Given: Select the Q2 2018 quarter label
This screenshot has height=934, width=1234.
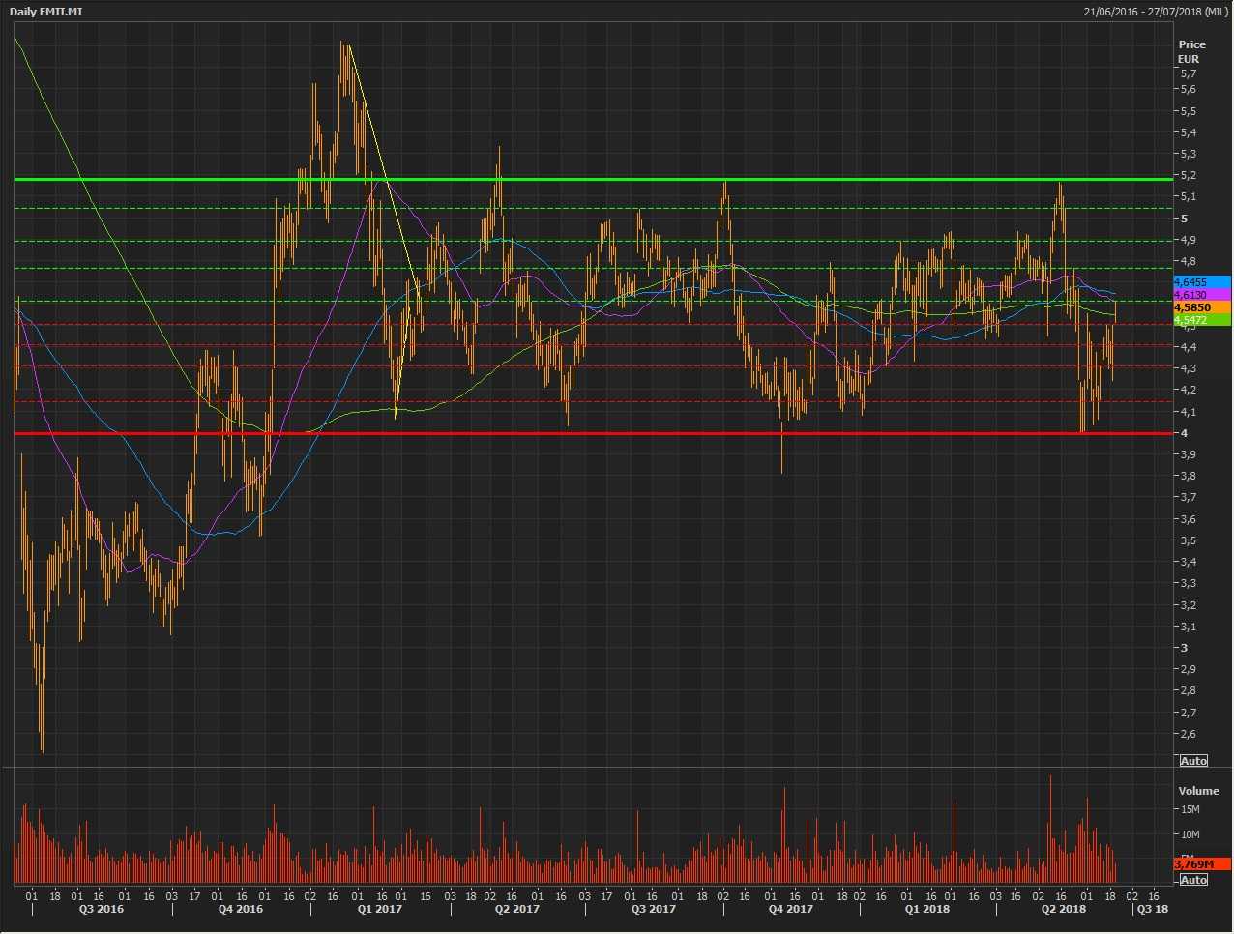Looking at the screenshot, I should click(x=1063, y=909).
